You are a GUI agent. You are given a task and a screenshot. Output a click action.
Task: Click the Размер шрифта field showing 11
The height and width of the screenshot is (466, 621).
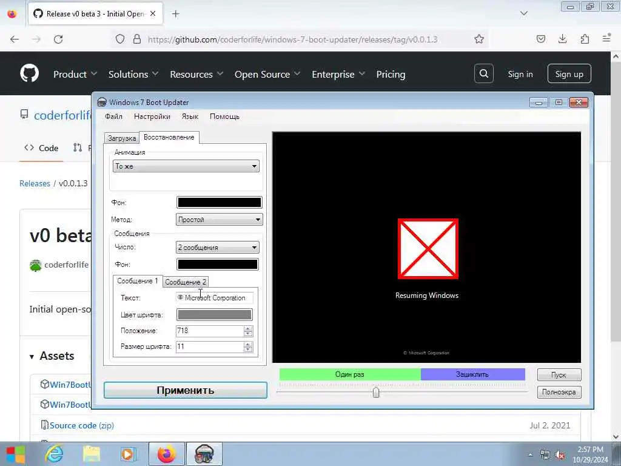(x=209, y=346)
